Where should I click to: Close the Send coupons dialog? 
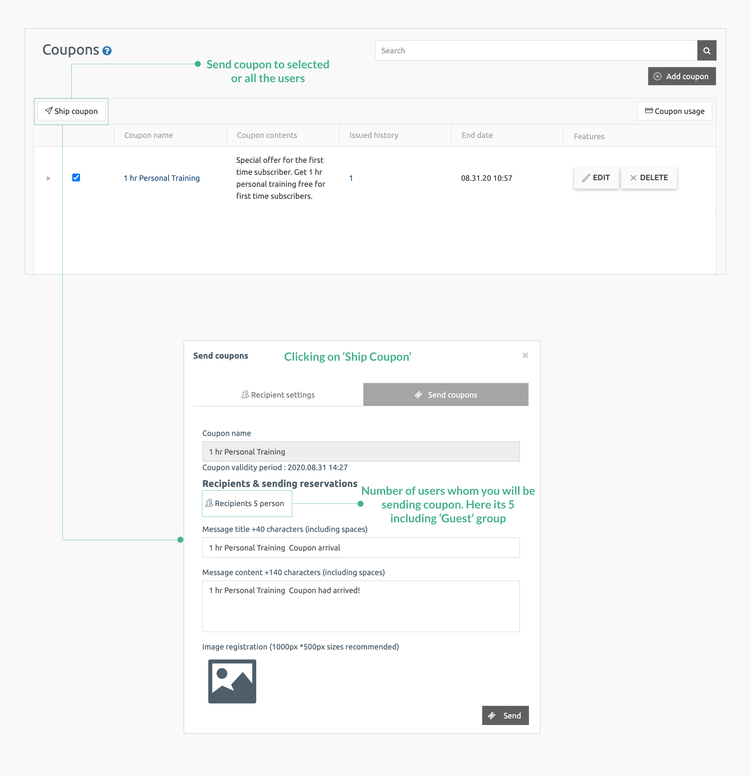[x=525, y=355]
